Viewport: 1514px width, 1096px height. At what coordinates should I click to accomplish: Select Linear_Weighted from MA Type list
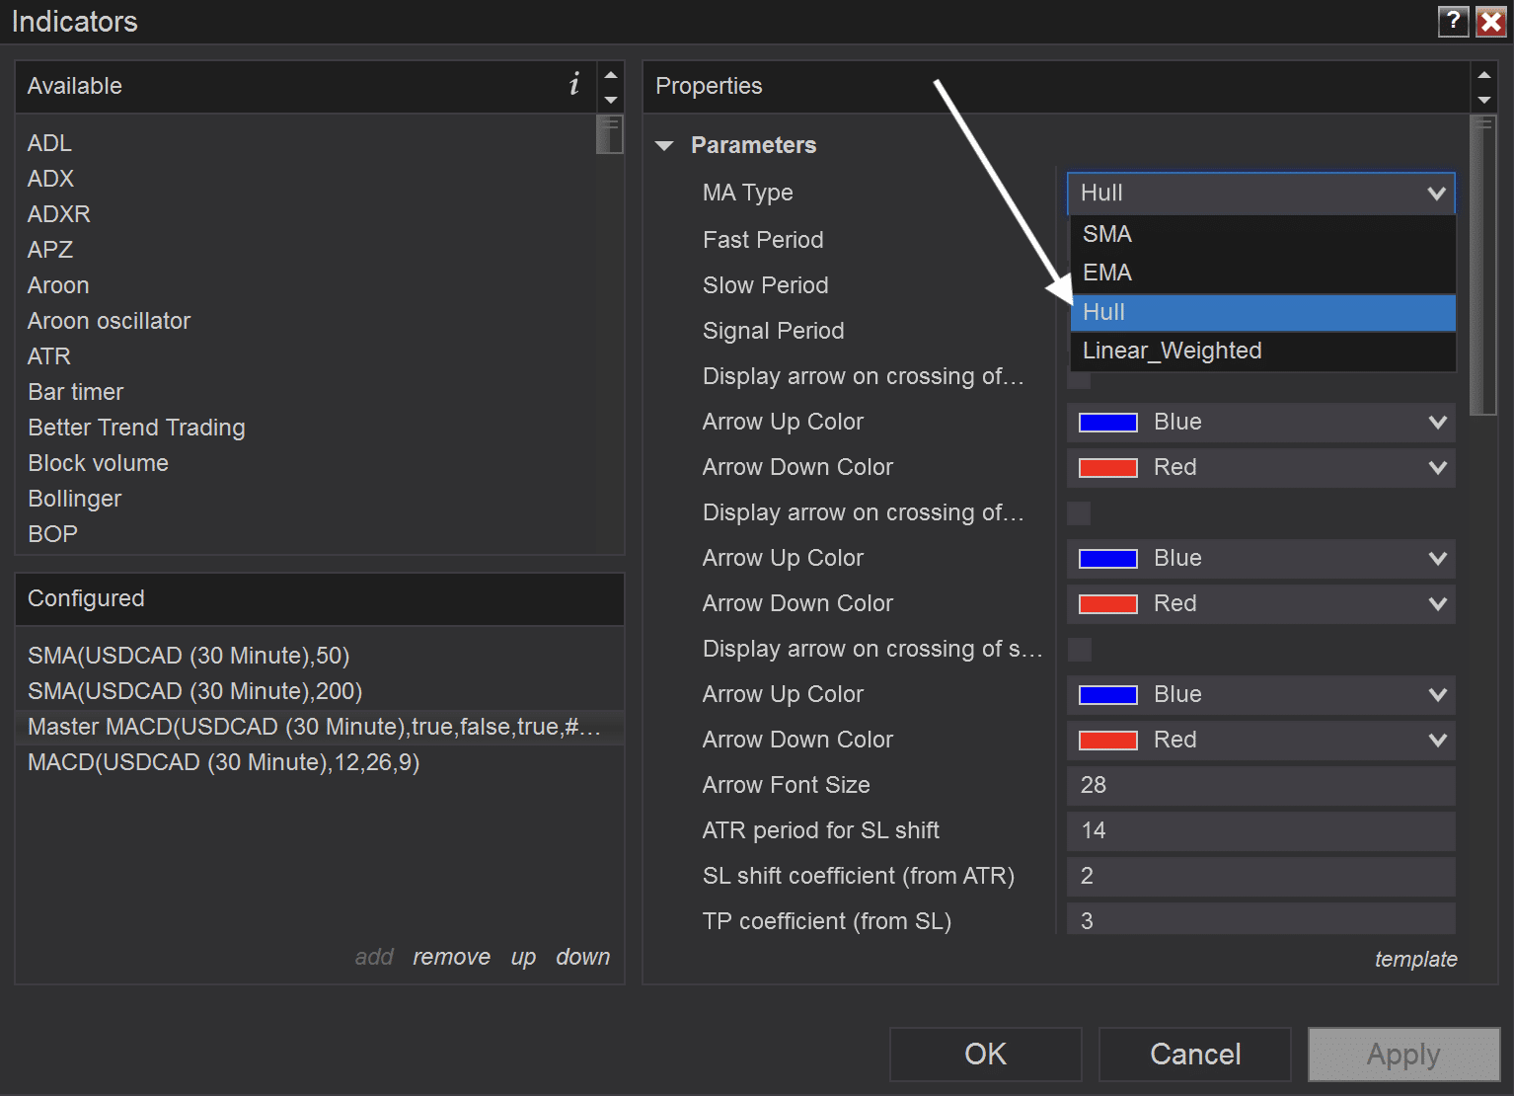1172,352
